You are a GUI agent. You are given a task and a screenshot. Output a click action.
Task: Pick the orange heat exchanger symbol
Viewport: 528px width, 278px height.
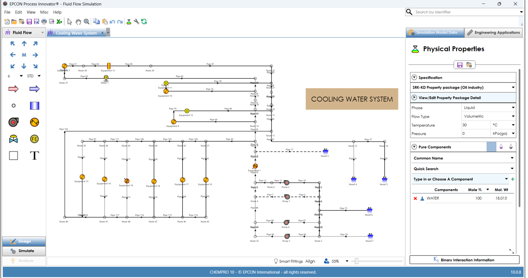coord(34,122)
